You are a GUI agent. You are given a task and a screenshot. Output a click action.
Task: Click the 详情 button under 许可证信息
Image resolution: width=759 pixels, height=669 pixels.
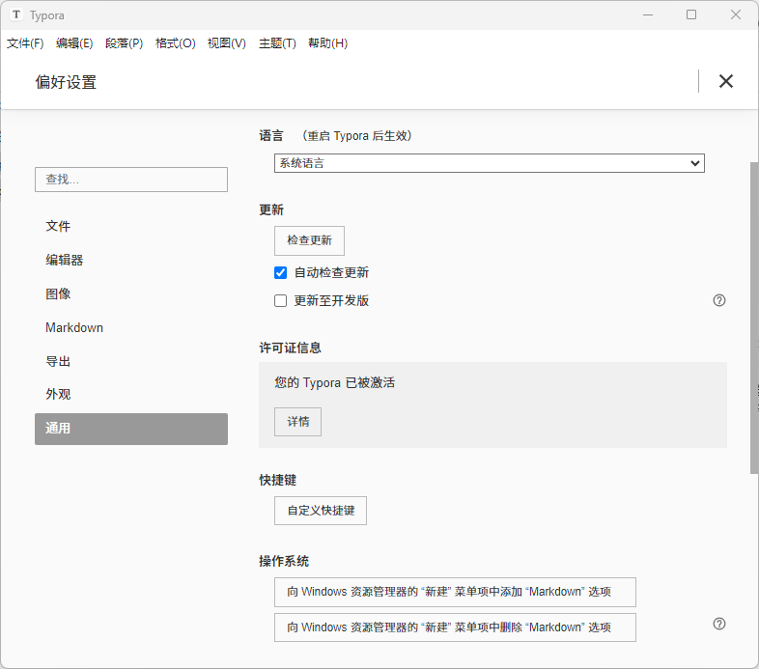pyautogui.click(x=297, y=422)
